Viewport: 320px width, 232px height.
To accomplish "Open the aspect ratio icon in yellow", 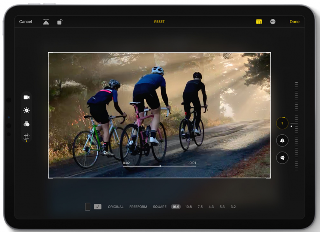I will pos(259,22).
